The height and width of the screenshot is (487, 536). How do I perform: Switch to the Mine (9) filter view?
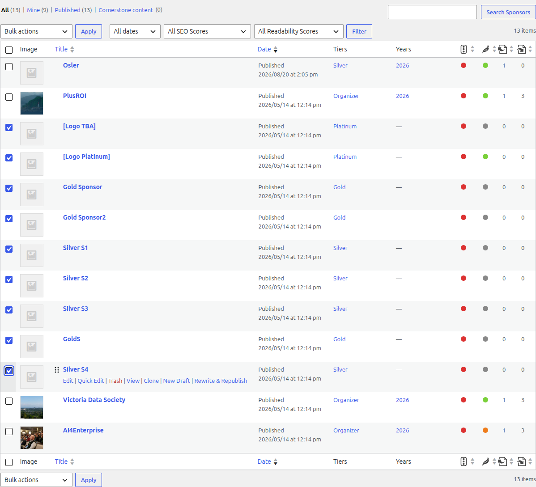tap(37, 10)
